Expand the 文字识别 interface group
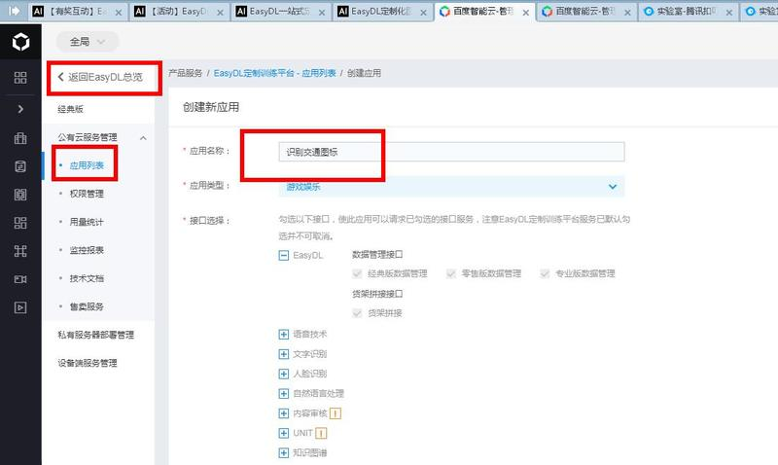Image resolution: width=778 pixels, height=465 pixels. [283, 354]
